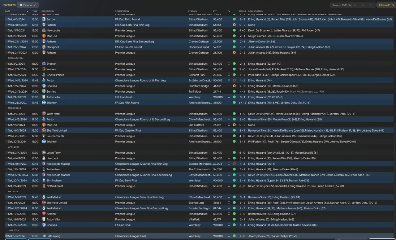Viewport: 396px width, 240px height.
Task: Click TV icon in the Old Trafford row
Action: click(229, 125)
